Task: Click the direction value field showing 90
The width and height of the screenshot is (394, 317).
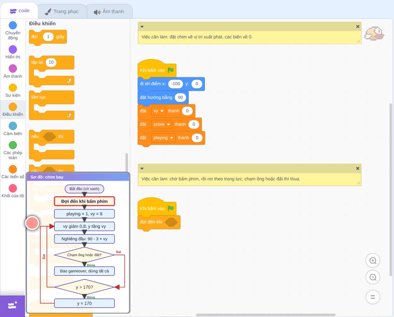Action: tap(180, 98)
